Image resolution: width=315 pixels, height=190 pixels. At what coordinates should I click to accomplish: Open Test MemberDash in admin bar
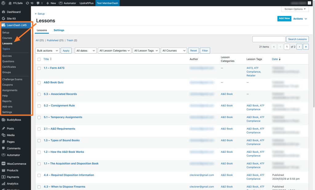point(107,3)
